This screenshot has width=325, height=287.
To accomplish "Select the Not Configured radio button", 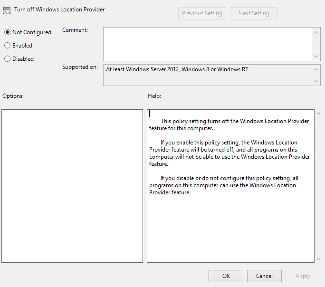I will point(7,32).
